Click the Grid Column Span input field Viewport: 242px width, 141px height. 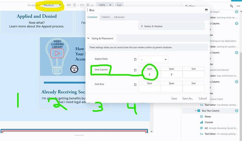[x=172, y=75]
